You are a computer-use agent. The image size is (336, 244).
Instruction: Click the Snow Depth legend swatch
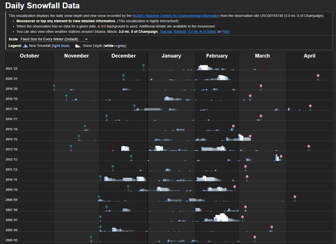[78, 46]
